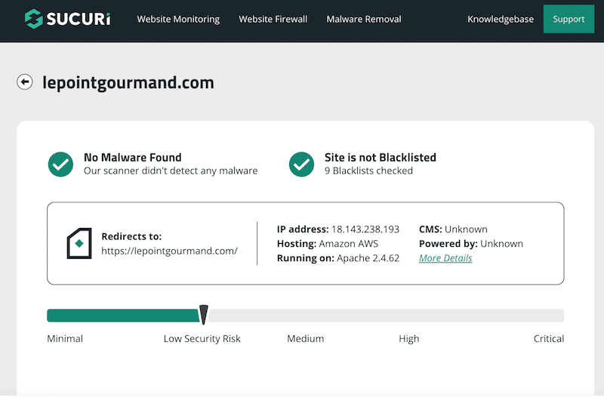This screenshot has width=604, height=397.
Task: Click the green filled portion of risk bar
Action: click(x=123, y=315)
